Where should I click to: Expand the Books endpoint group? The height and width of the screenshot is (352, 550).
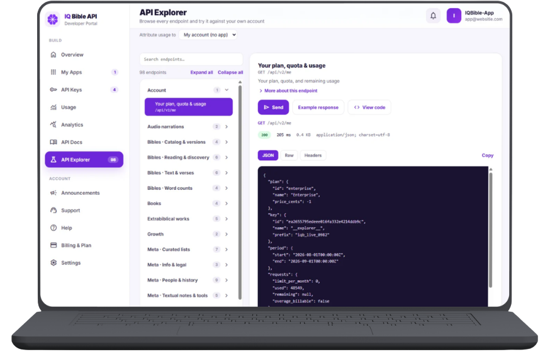pos(227,204)
